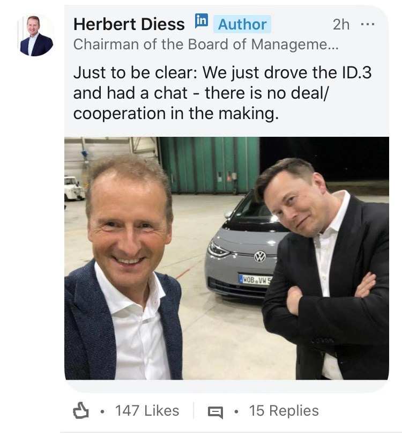Screen dimensions: 402x435
Task: Click the 2h timestamp
Action: click(x=341, y=24)
